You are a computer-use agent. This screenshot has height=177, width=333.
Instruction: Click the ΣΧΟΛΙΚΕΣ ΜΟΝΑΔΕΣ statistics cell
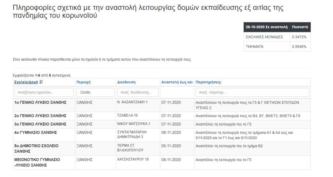point(267,37)
